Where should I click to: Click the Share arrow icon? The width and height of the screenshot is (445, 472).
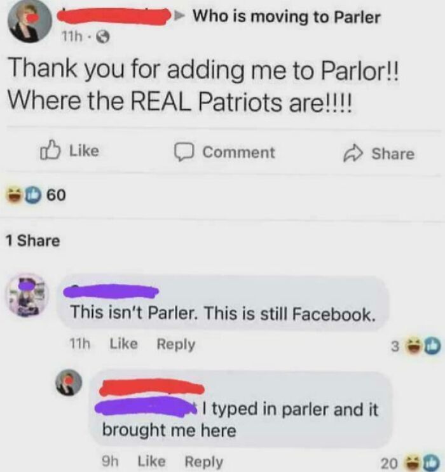(x=353, y=154)
